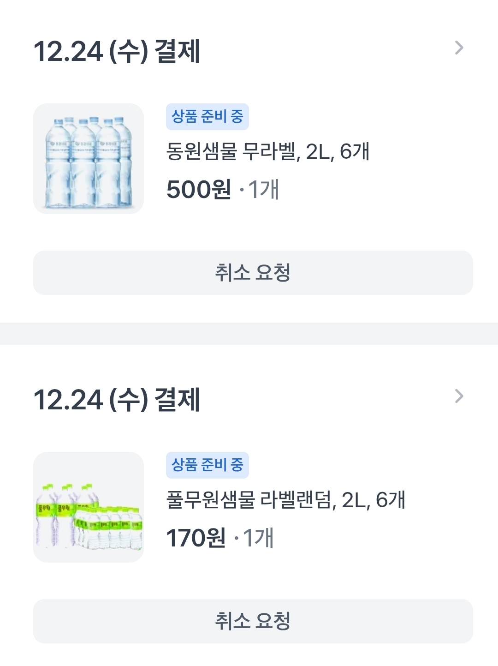
Task: Tap 12.24 (수) date above 풀무원샘물 order
Action: tap(90, 399)
